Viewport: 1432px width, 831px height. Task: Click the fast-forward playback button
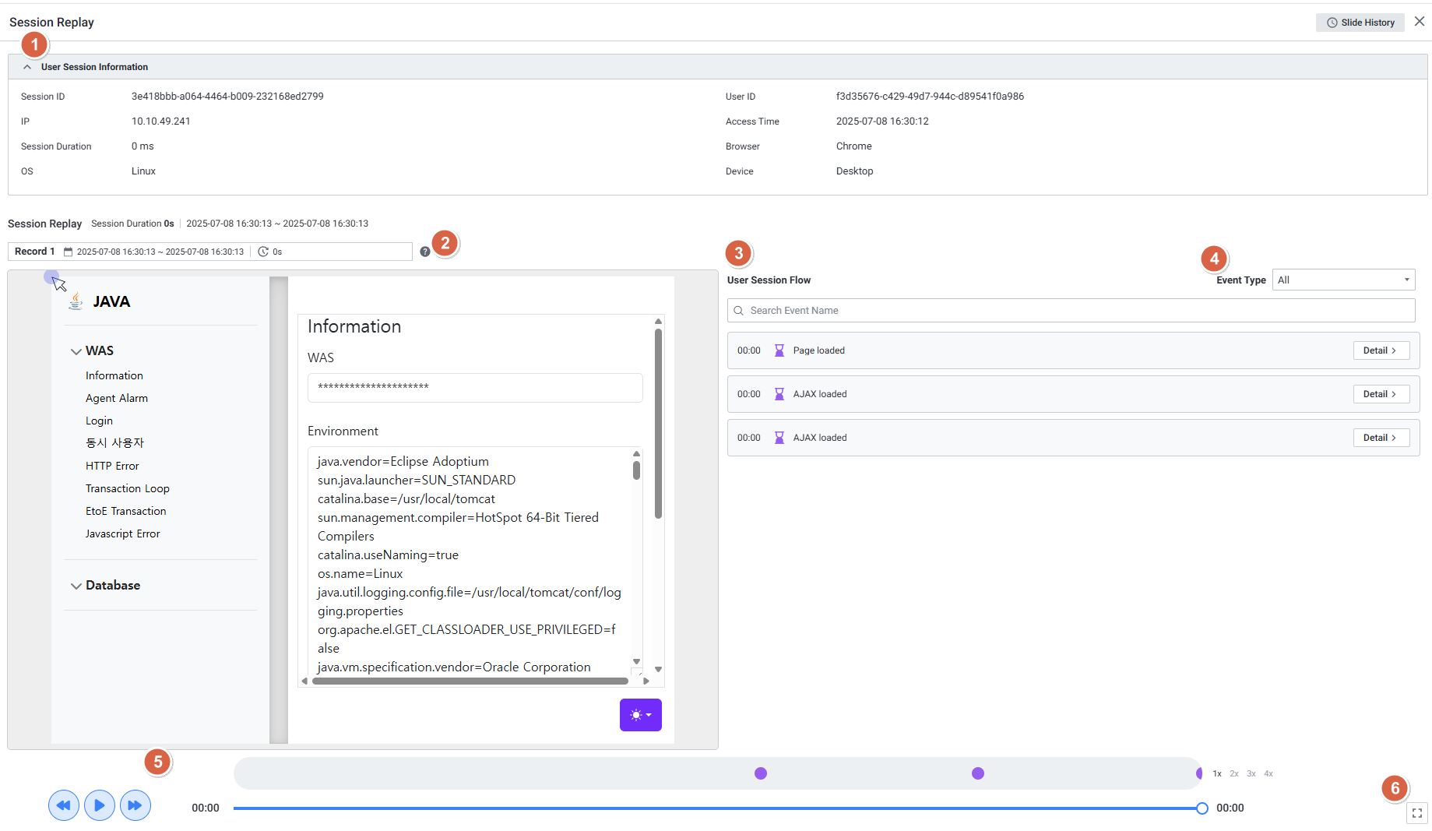pos(135,805)
